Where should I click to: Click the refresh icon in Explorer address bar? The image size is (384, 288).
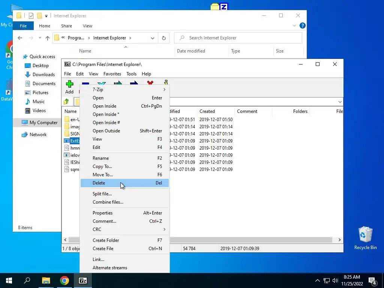click(163, 38)
